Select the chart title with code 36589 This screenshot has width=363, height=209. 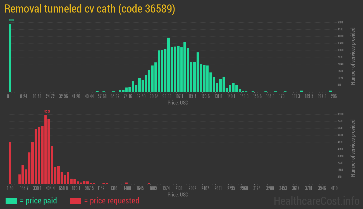(x=90, y=9)
